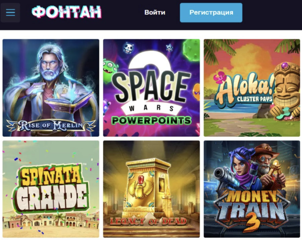Select the Spiñata Grande game tile
The width and height of the screenshot is (302, 240).
click(x=51, y=189)
